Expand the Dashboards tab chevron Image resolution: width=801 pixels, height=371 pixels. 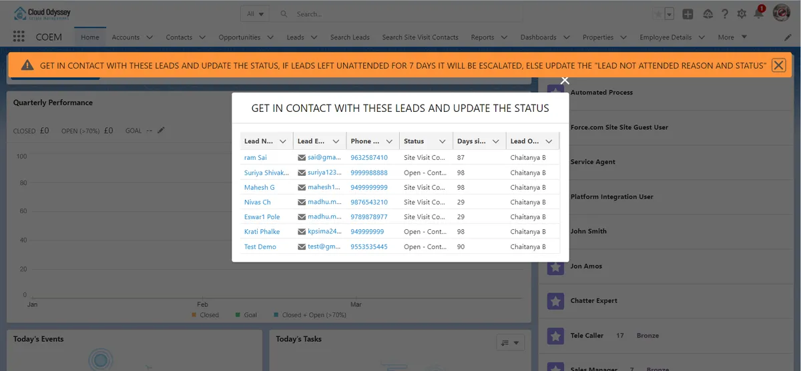[565, 37]
